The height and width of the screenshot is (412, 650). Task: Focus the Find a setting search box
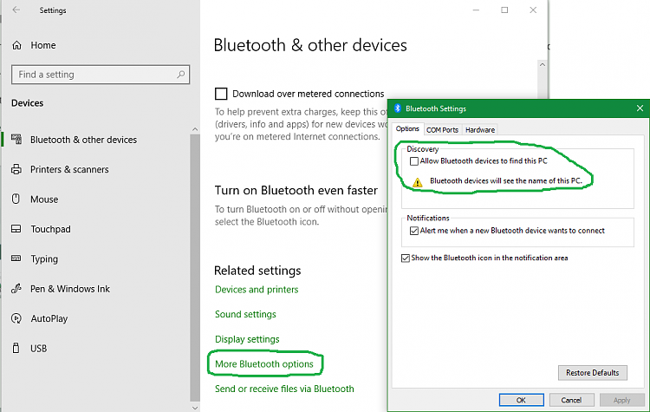(x=101, y=75)
